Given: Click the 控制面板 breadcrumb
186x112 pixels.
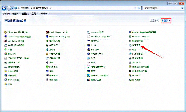Looking at the screenshot, I should pyautogui.click(x=25, y=8).
